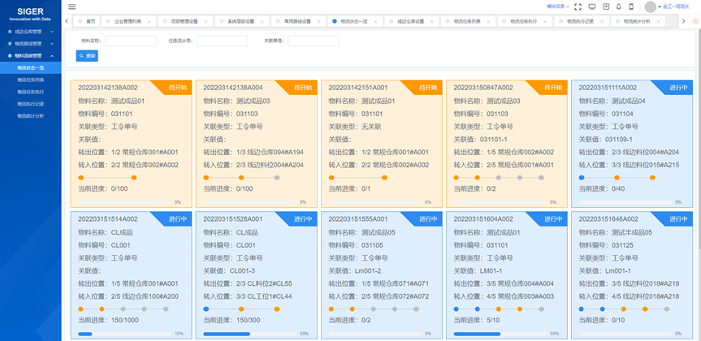Expand 线边仓库管理 sidebar menu
Screen dimensions: 701x341
point(30,32)
